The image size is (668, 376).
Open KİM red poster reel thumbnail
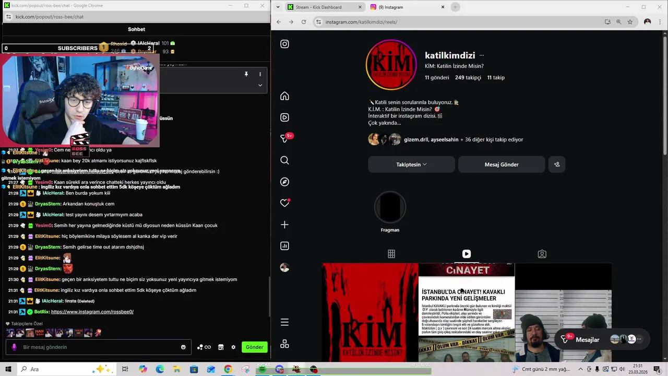370,312
